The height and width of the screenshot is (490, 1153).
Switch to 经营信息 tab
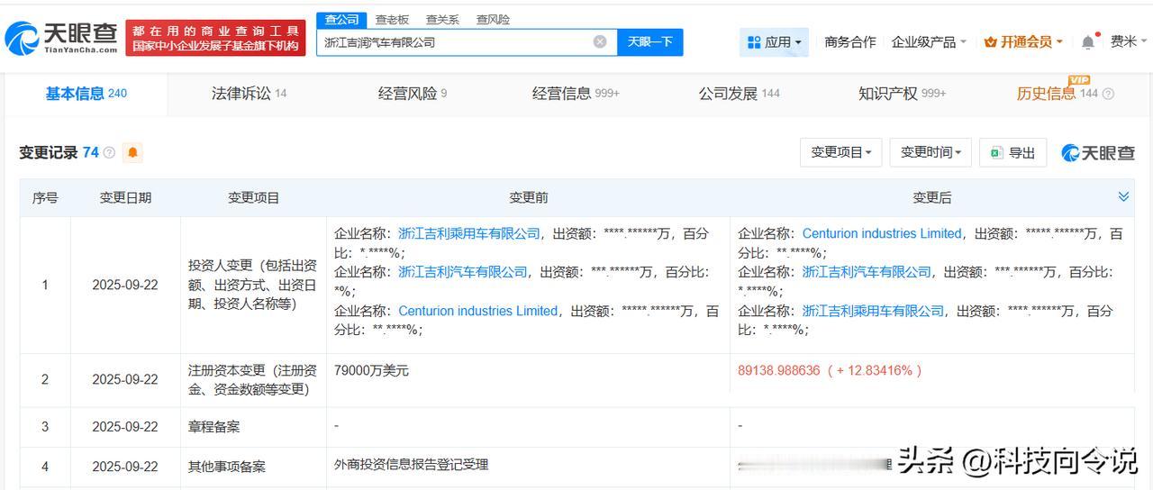(x=576, y=94)
